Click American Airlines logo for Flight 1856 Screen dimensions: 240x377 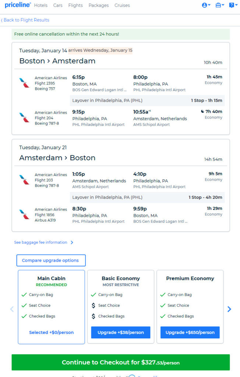click(x=24, y=215)
